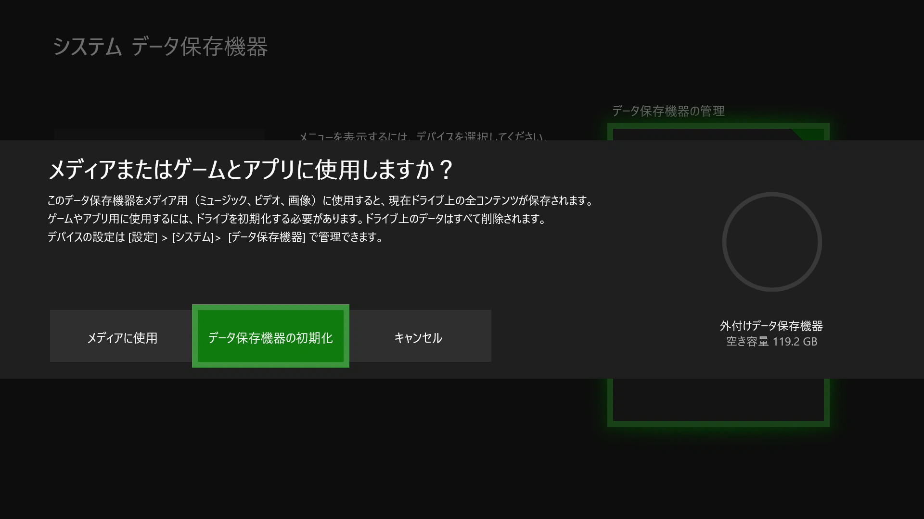Click the キャンセル button

point(420,336)
